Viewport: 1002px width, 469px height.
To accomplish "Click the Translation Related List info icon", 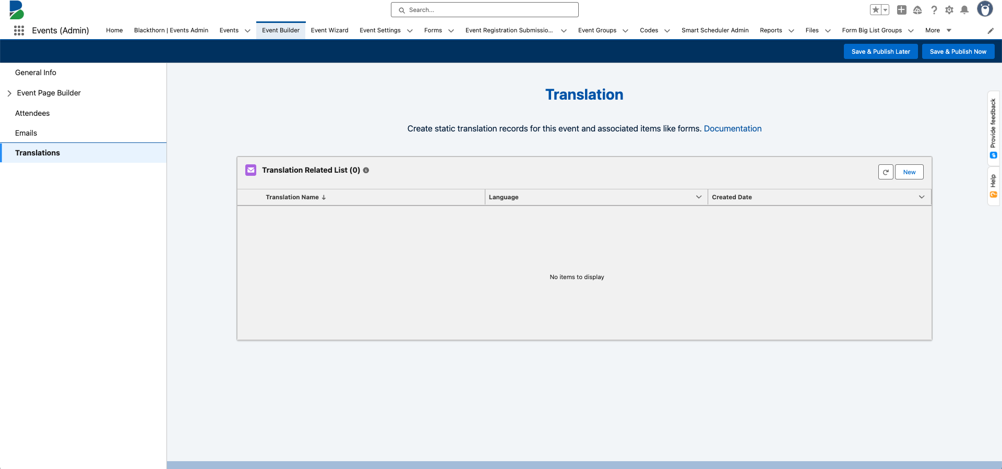I will point(366,170).
